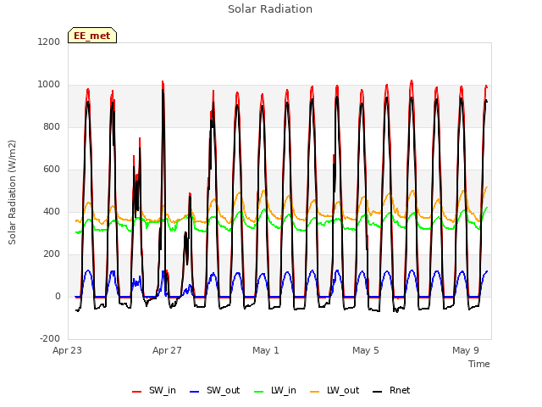Image resolution: width=542 pixels, height=407 pixels.
Task: Toggle the SW_in legend entry
Action: (154, 391)
